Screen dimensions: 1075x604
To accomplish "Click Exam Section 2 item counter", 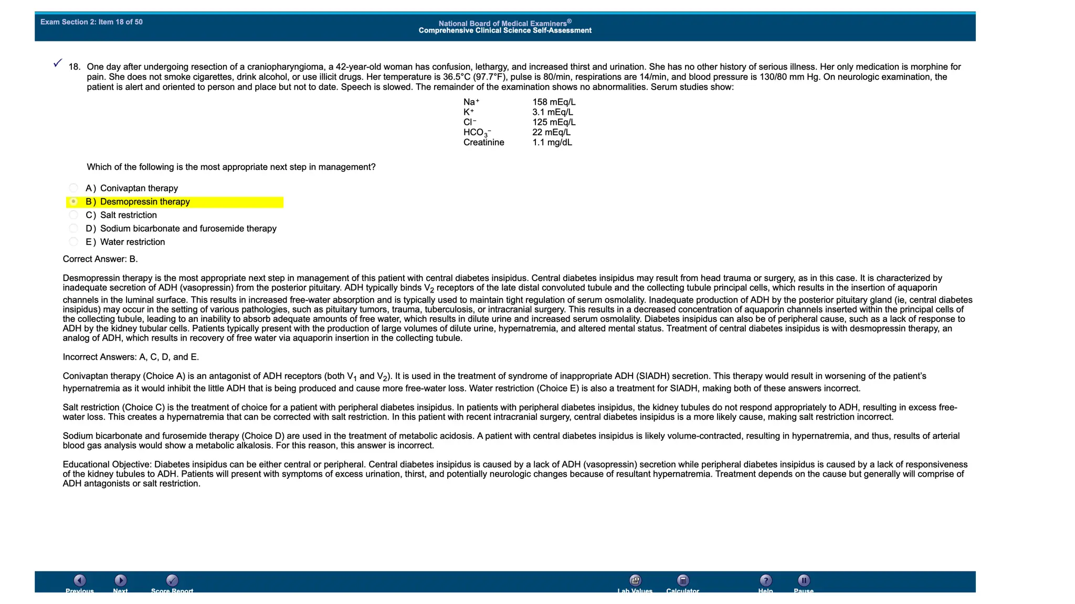I will [91, 22].
